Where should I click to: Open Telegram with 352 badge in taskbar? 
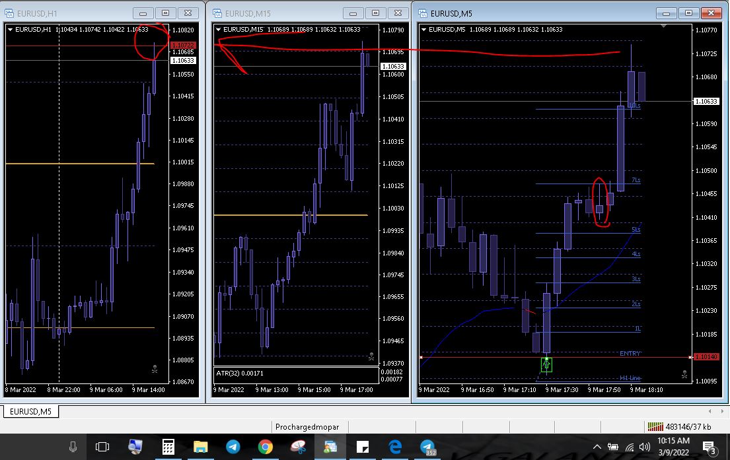point(428,447)
